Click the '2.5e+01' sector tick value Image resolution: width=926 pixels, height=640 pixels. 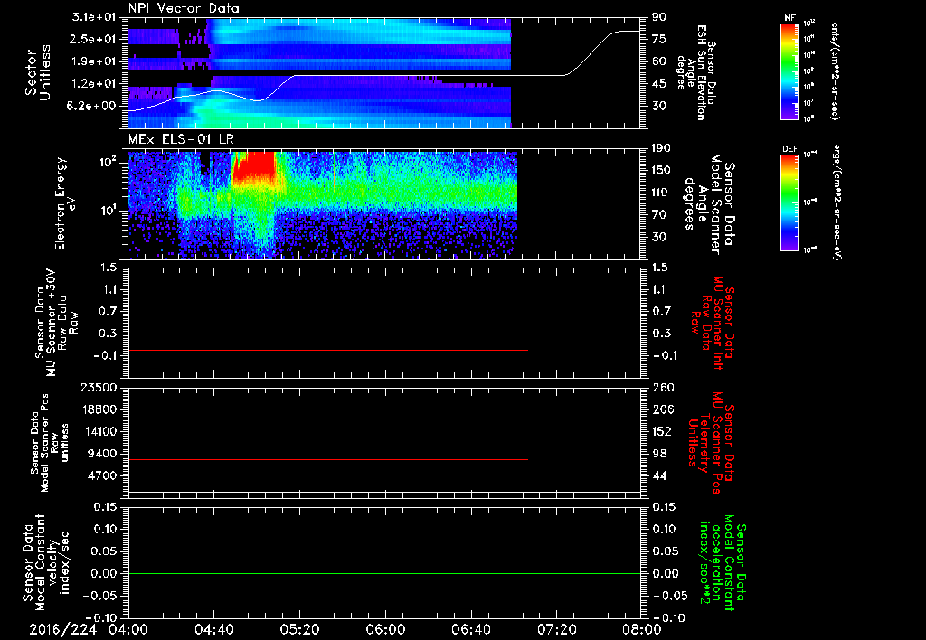click(x=93, y=39)
